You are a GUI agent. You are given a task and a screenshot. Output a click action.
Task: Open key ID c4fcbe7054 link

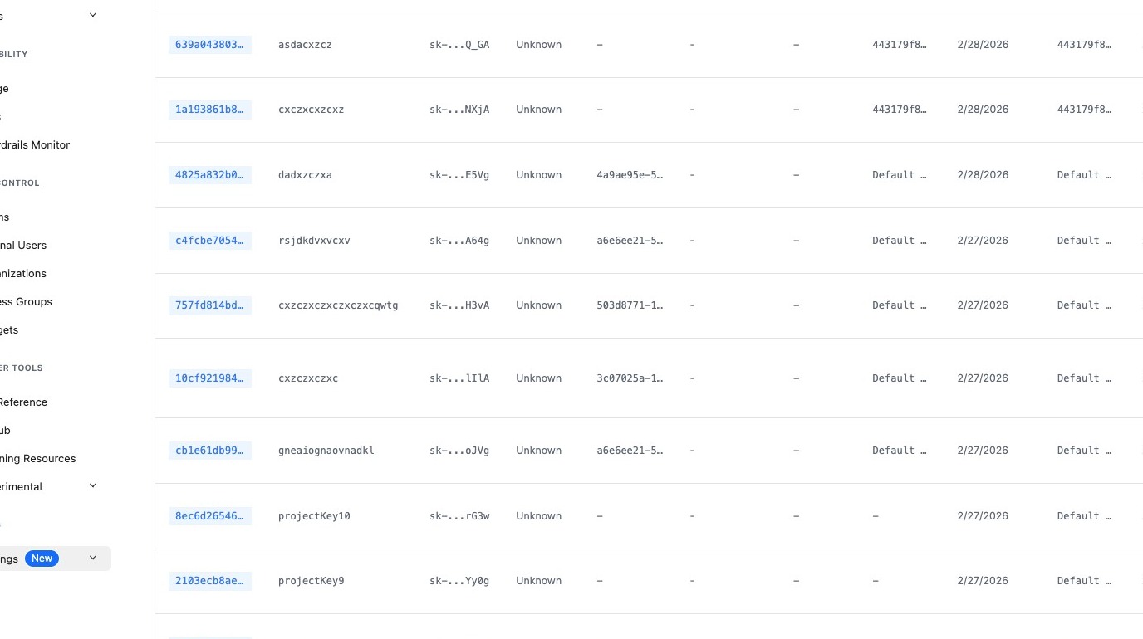pos(209,241)
